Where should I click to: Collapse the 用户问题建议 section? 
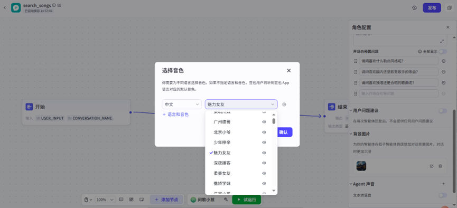pos(351,111)
